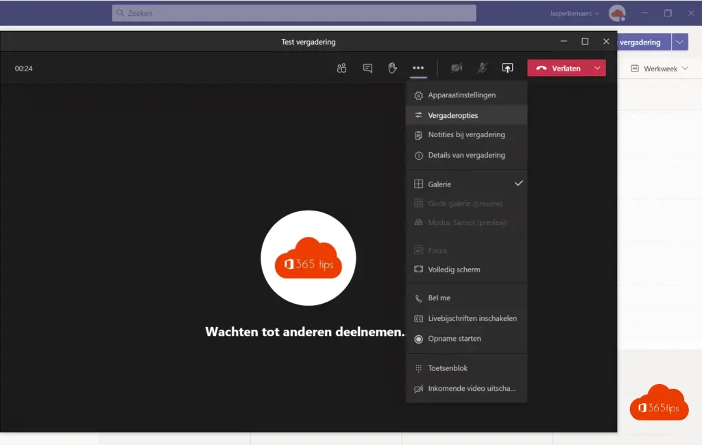Expand dropdown arrow next to vergadering button
Screen dimensions: 702x445
[679, 42]
